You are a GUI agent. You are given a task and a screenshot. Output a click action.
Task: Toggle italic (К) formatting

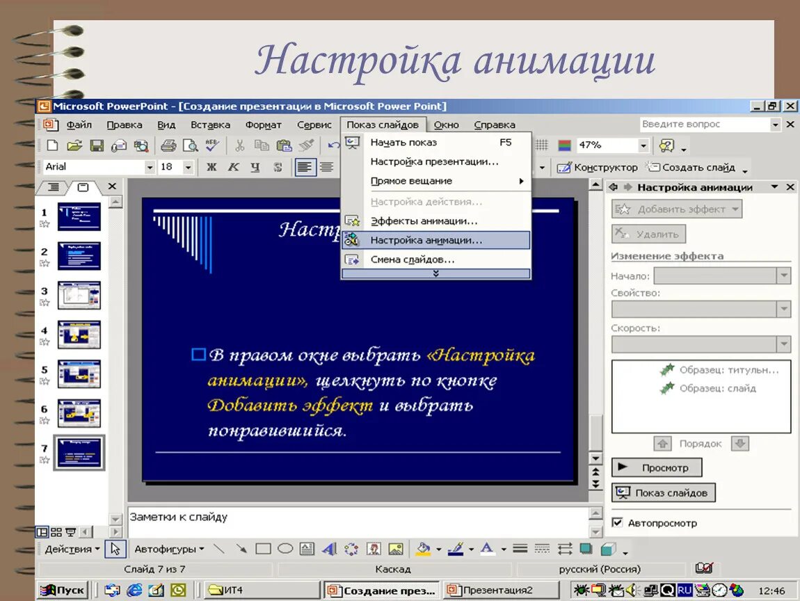(233, 167)
